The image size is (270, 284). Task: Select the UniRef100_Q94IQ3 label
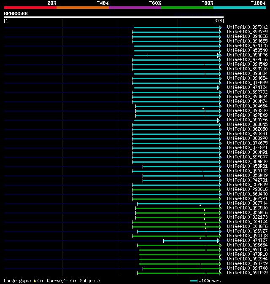tap(247, 236)
